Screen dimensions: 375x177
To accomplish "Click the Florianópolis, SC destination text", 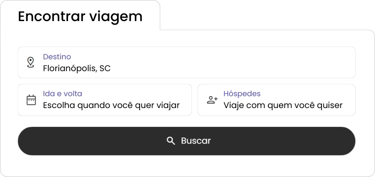I will (x=77, y=69).
